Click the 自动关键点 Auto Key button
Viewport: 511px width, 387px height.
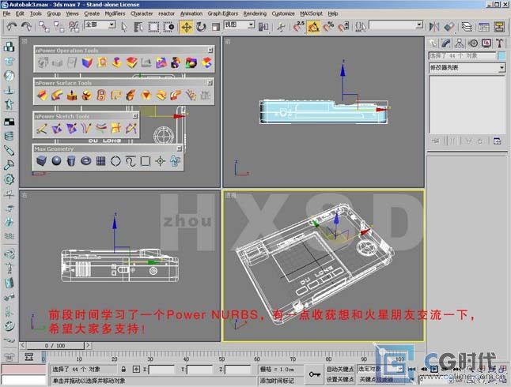340,369
